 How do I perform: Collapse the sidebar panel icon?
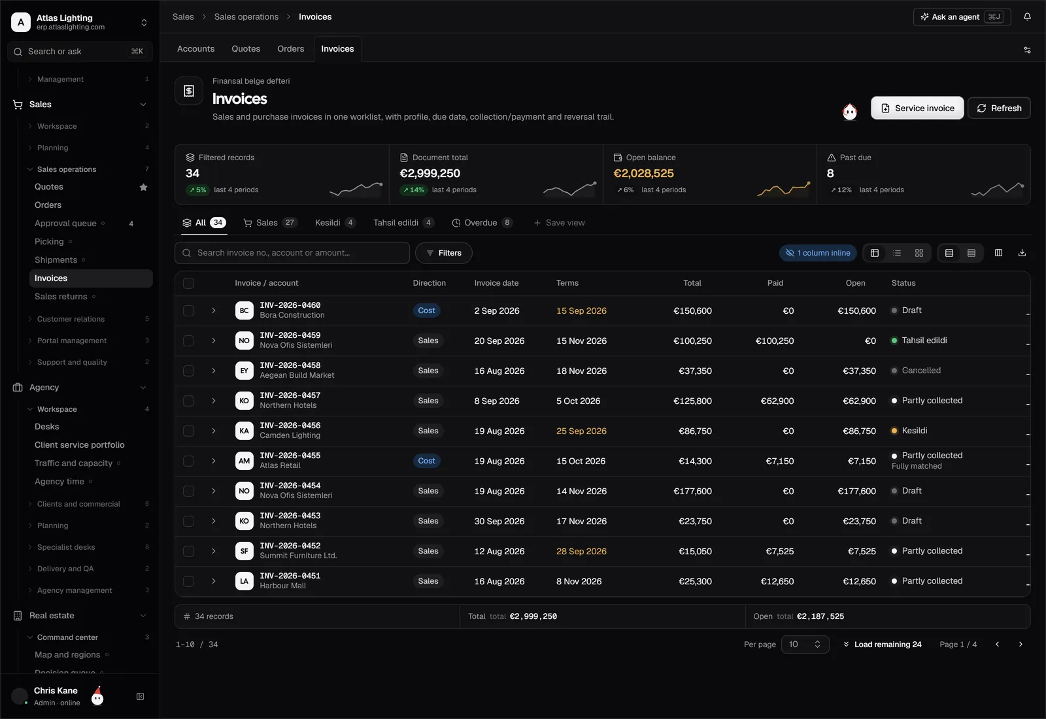click(x=140, y=697)
